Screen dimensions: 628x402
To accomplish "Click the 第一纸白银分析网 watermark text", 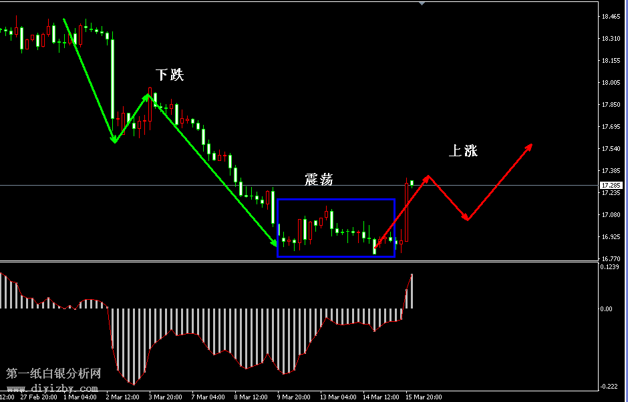I will click(x=53, y=374).
